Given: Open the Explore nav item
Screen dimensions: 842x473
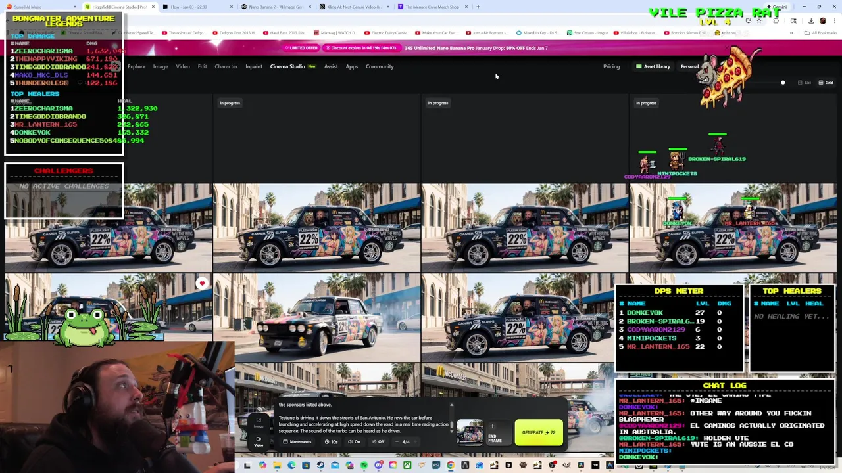Looking at the screenshot, I should pos(136,66).
